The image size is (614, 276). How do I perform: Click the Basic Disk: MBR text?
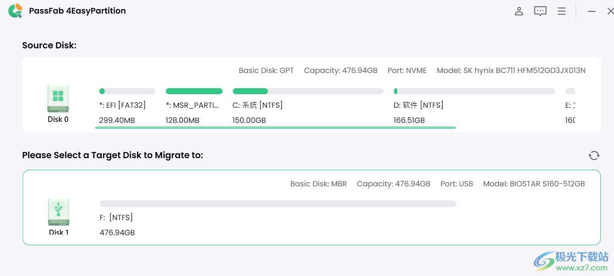coord(318,184)
